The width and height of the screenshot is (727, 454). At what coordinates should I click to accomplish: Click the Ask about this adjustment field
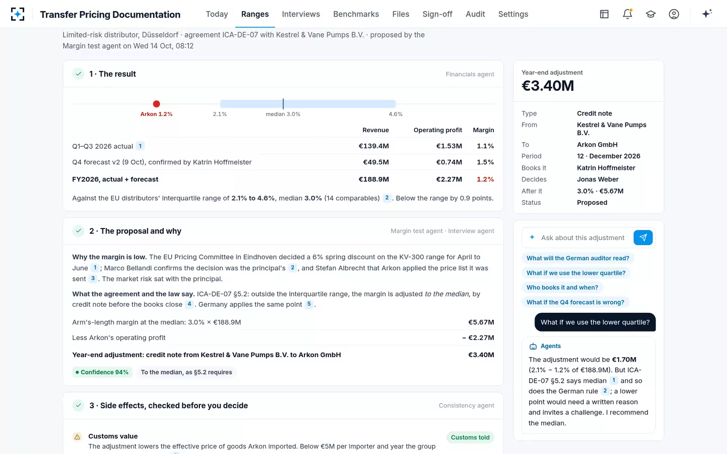click(583, 238)
